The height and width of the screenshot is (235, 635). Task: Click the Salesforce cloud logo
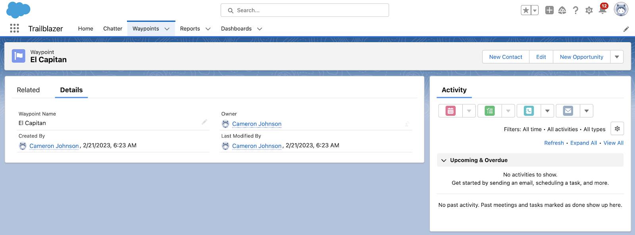coord(18,10)
